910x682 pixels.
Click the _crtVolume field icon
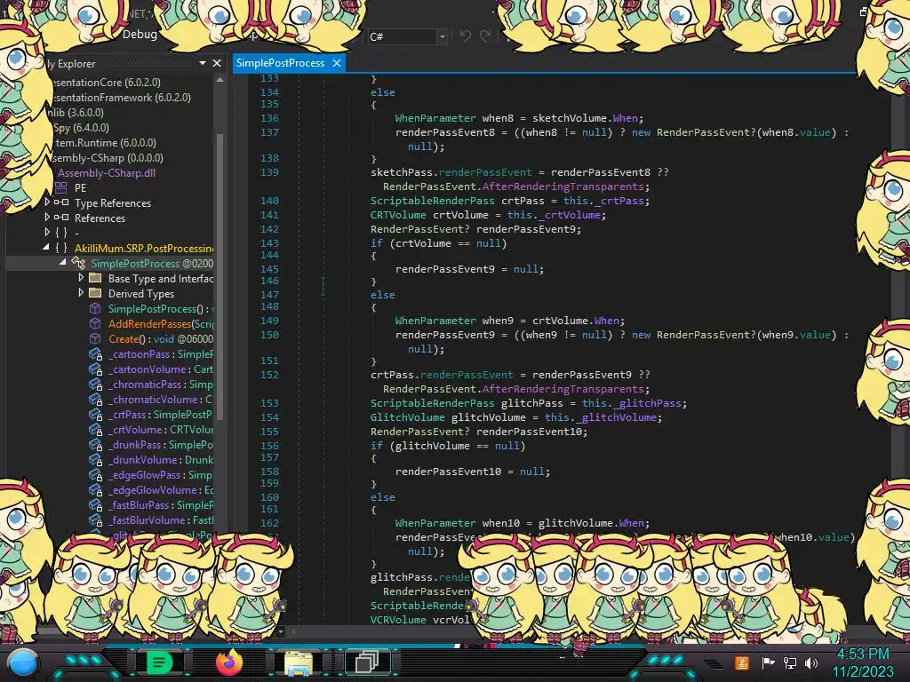coord(95,429)
